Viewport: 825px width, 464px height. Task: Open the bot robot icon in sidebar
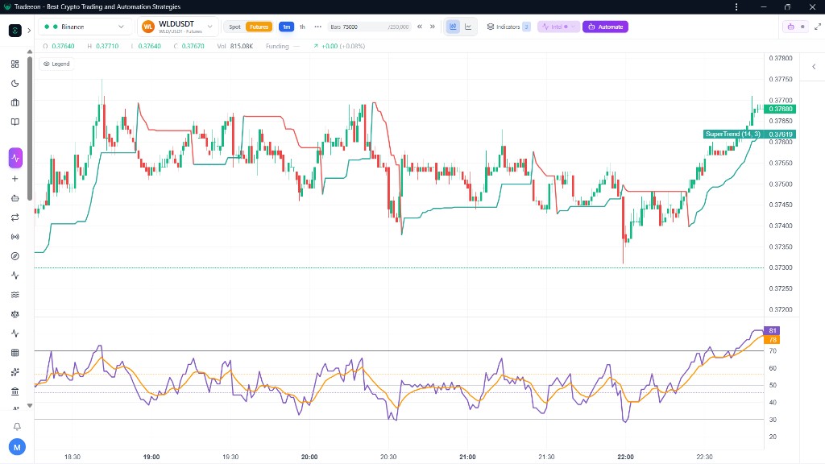coord(15,198)
